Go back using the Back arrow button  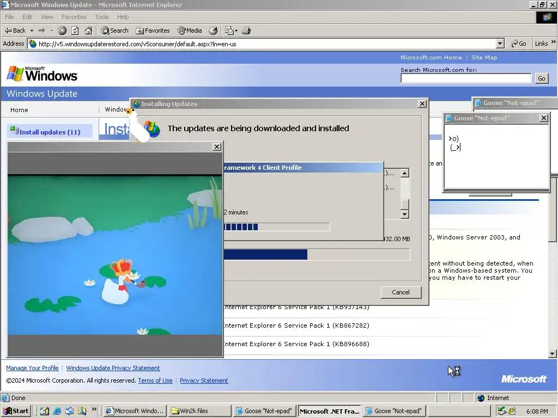click(x=15, y=30)
